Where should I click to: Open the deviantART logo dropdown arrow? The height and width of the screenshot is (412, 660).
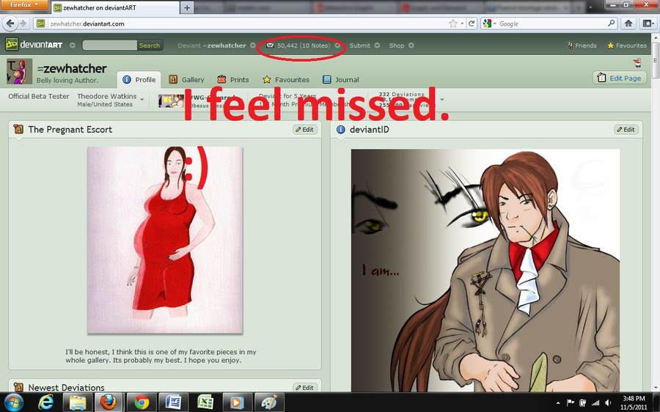pos(72,45)
